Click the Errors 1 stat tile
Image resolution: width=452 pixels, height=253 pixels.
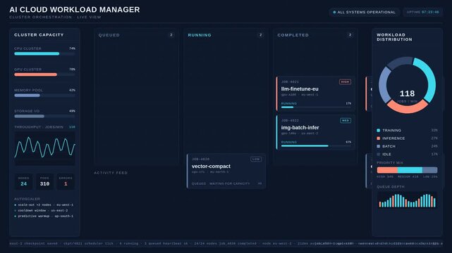tap(66, 181)
